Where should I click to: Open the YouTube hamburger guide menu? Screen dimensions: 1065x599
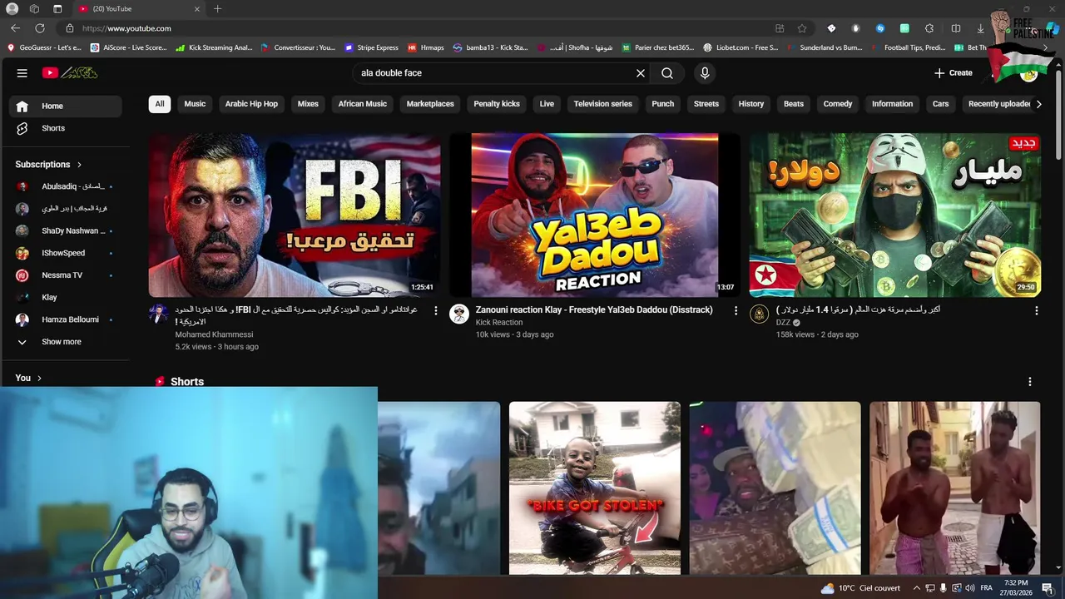[22, 73]
